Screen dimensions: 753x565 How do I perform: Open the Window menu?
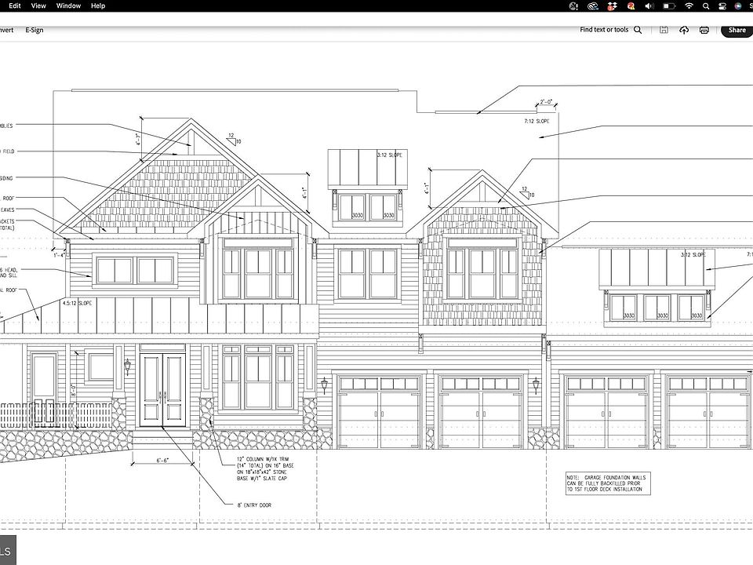tap(68, 5)
